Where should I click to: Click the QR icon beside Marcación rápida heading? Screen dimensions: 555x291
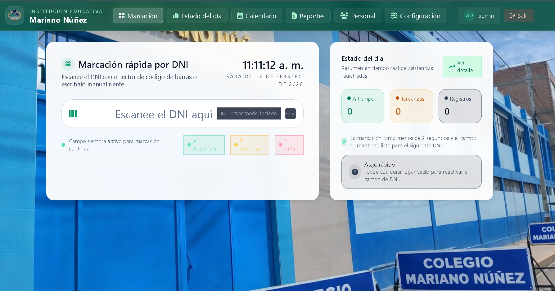click(x=68, y=64)
